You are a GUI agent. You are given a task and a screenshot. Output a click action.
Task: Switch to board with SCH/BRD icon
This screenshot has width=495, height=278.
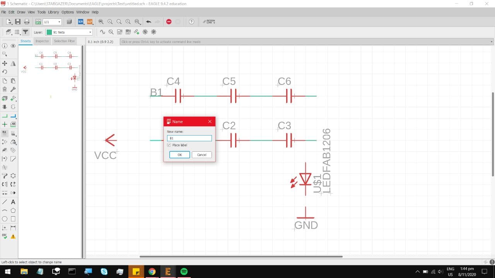click(38, 22)
